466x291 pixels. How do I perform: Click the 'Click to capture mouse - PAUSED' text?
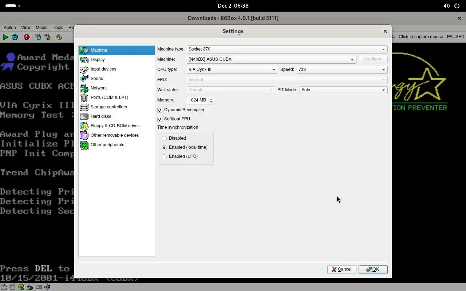click(431, 37)
